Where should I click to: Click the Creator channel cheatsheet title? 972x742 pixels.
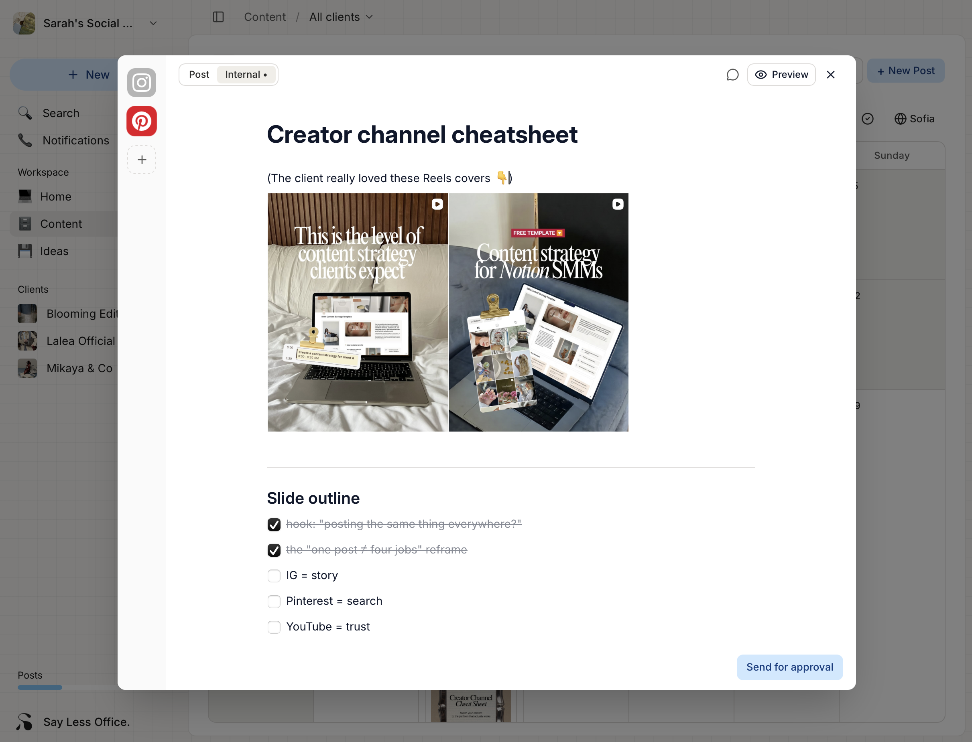click(x=422, y=134)
